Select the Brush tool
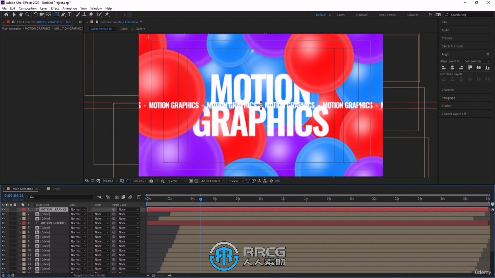495x278 pixels. pyautogui.click(x=78, y=15)
